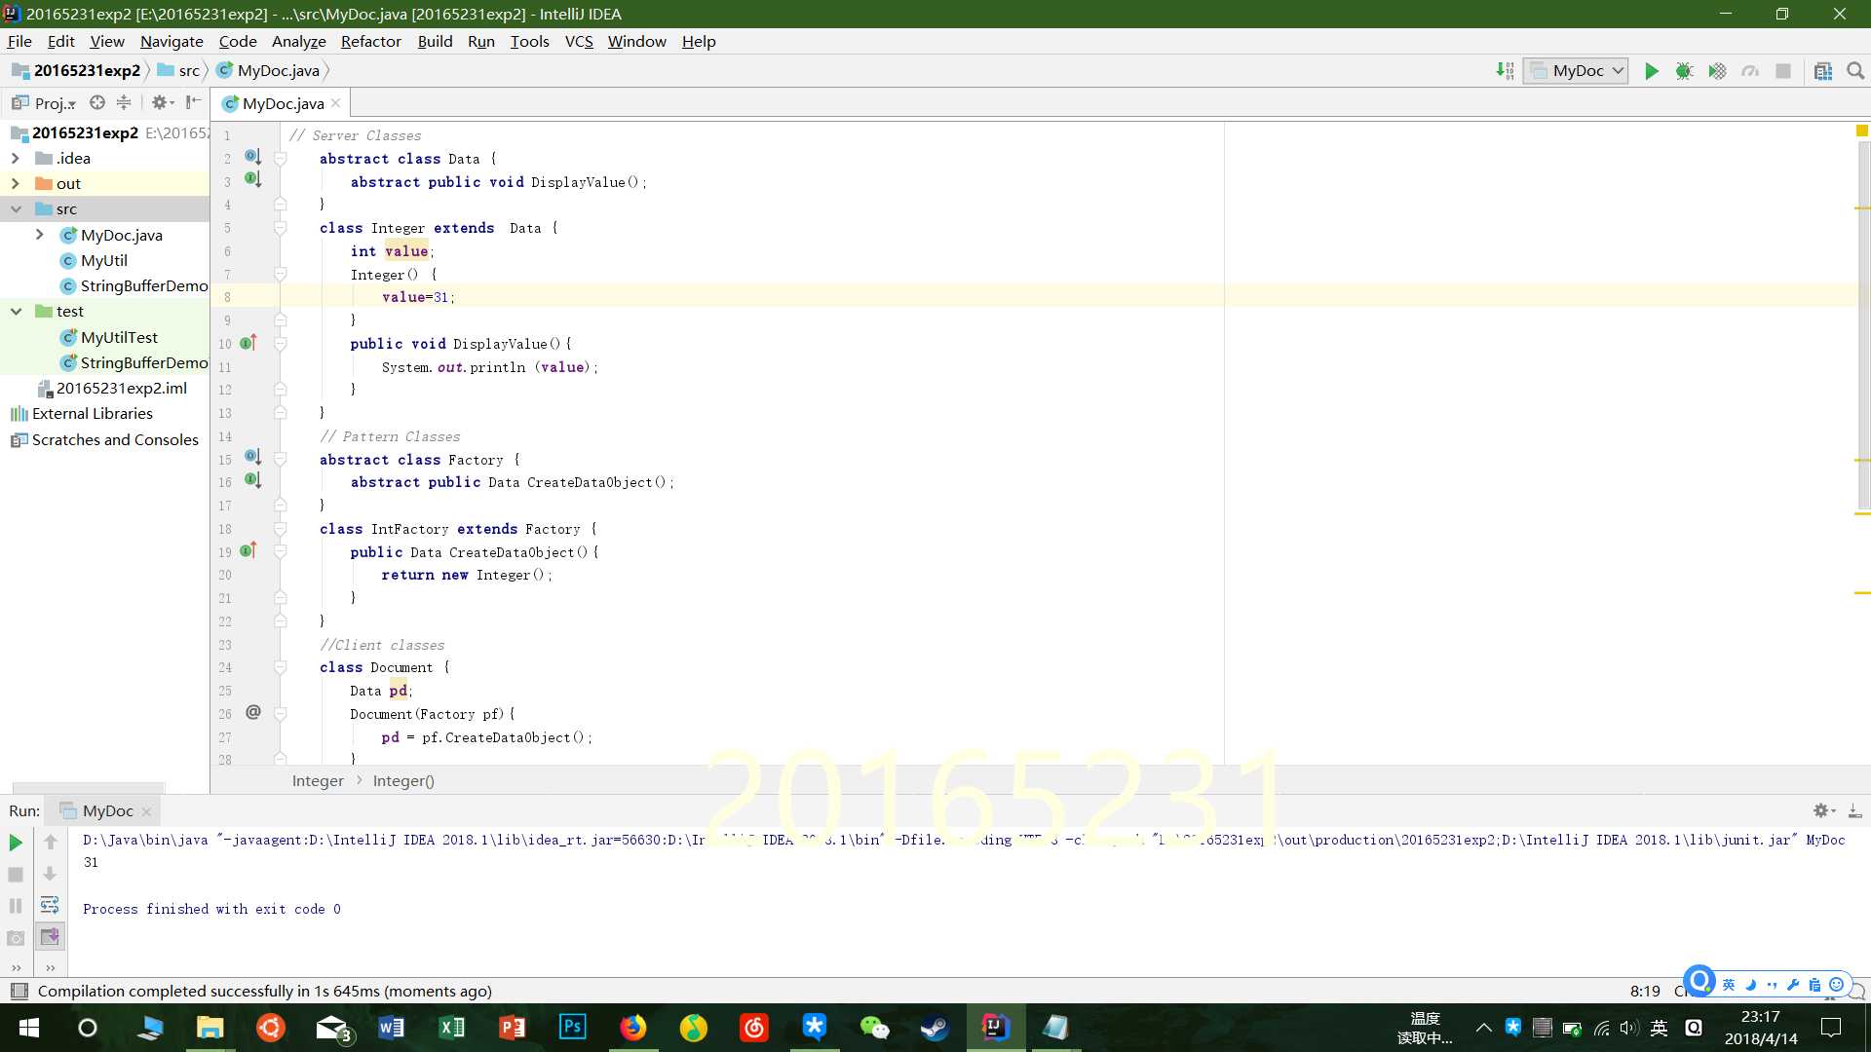Start debugging with the bug icon
The width and height of the screenshot is (1871, 1052).
point(1684,71)
